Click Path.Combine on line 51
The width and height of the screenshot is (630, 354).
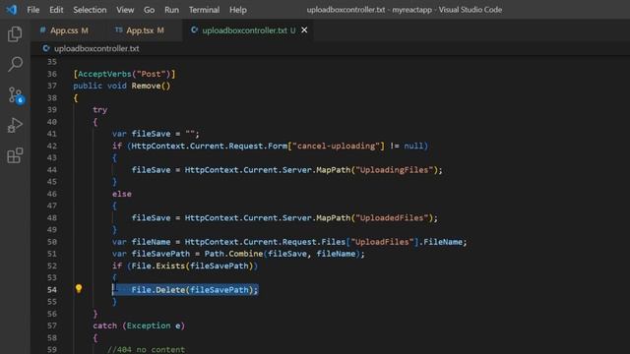[233, 254]
